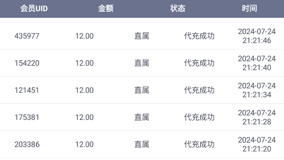Click the timestamp 2024-07-24 21:21:20

click(257, 144)
